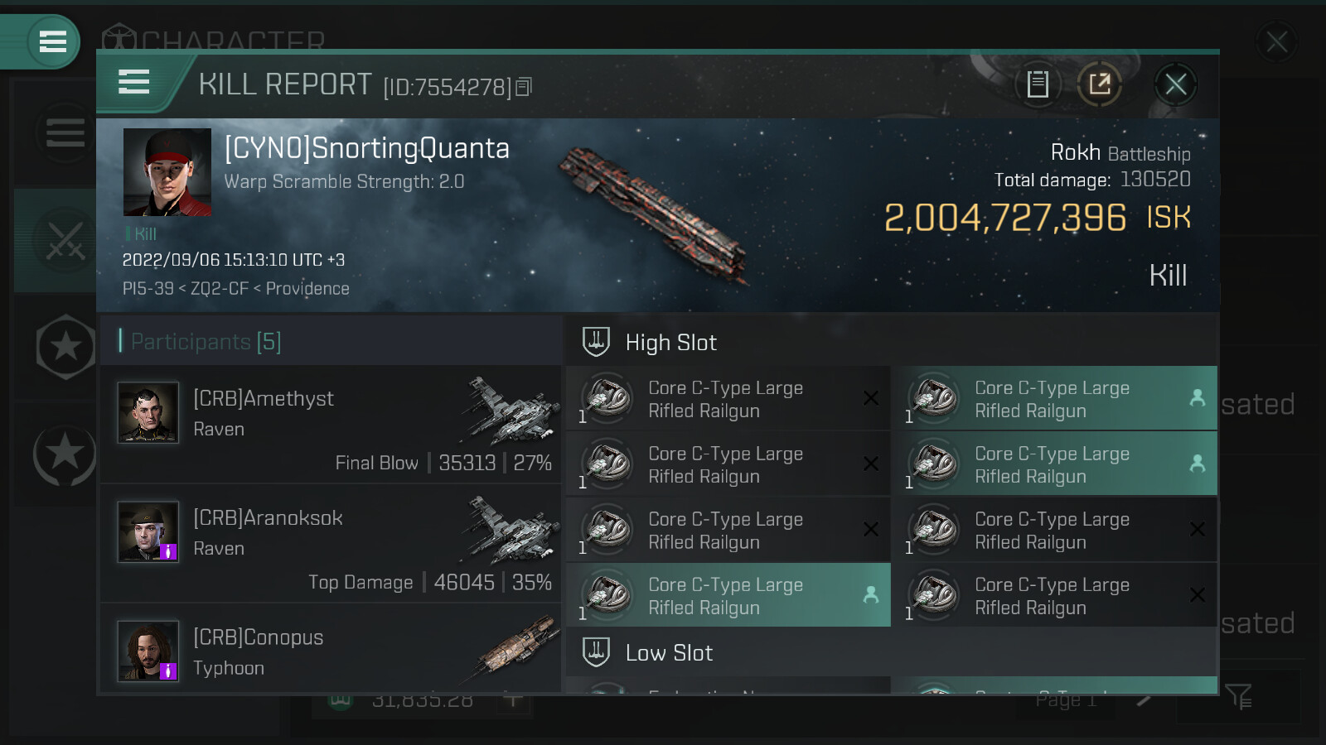The width and height of the screenshot is (1326, 745).
Task: Click the kill report clipboard icon
Action: (x=1038, y=84)
